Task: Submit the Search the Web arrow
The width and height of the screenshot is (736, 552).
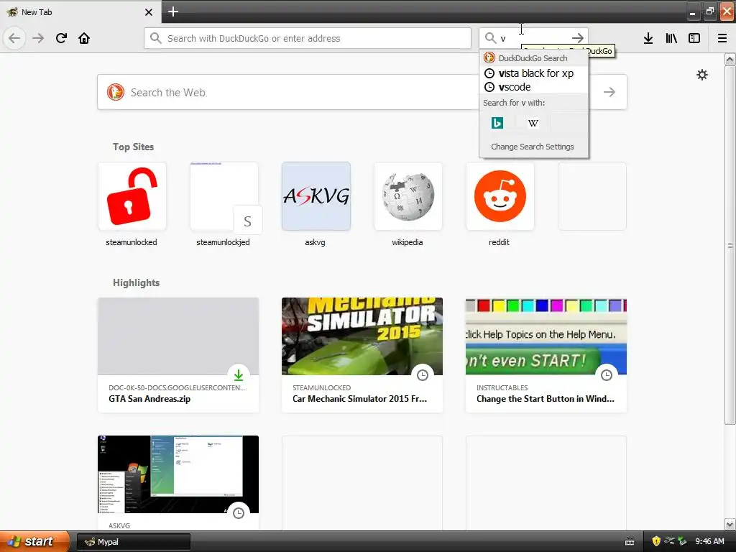Action: pos(609,92)
